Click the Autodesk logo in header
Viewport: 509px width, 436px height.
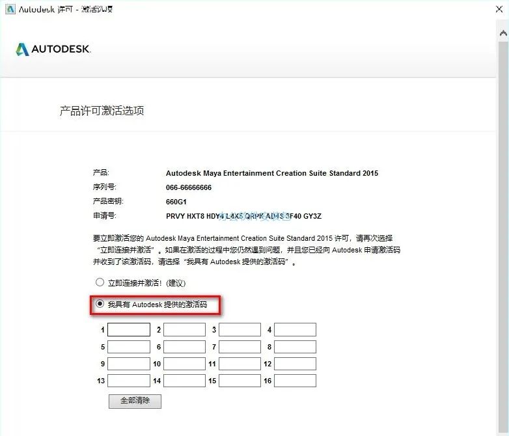click(x=53, y=49)
